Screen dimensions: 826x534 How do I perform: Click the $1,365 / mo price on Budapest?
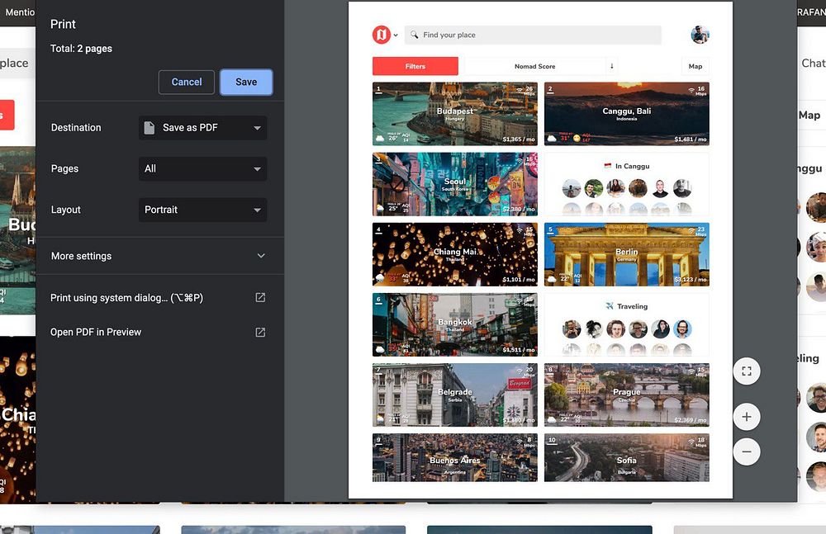[519, 139]
